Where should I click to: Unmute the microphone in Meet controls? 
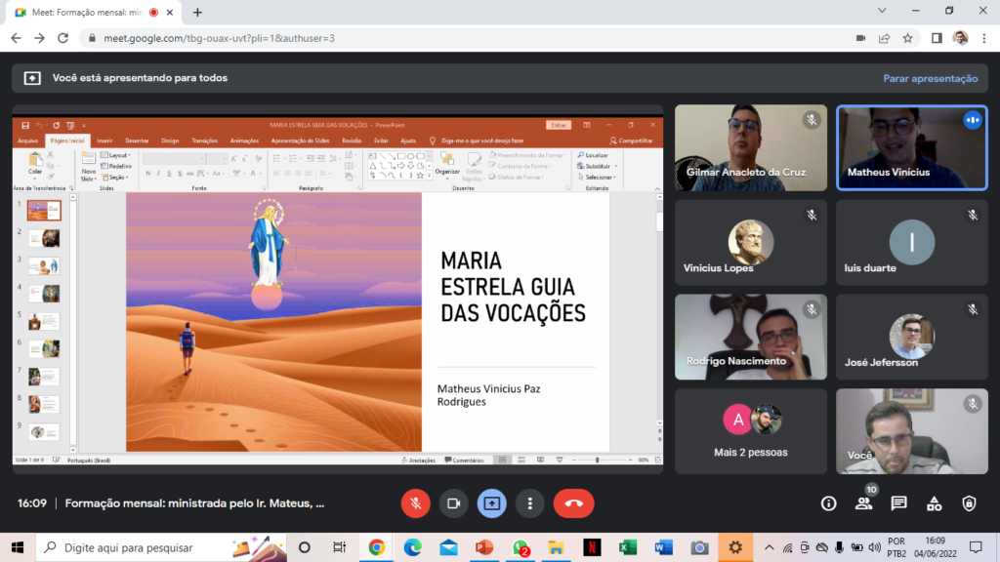click(x=415, y=503)
